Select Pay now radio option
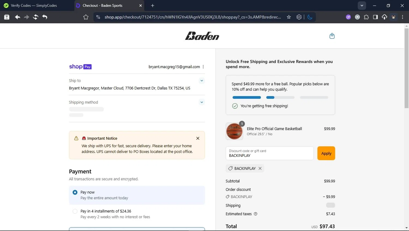 tap(75, 192)
